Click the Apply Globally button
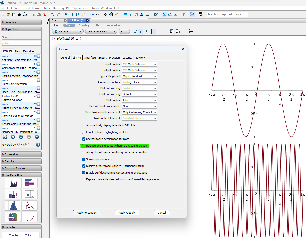This screenshot has height=238, width=306. [x=127, y=213]
